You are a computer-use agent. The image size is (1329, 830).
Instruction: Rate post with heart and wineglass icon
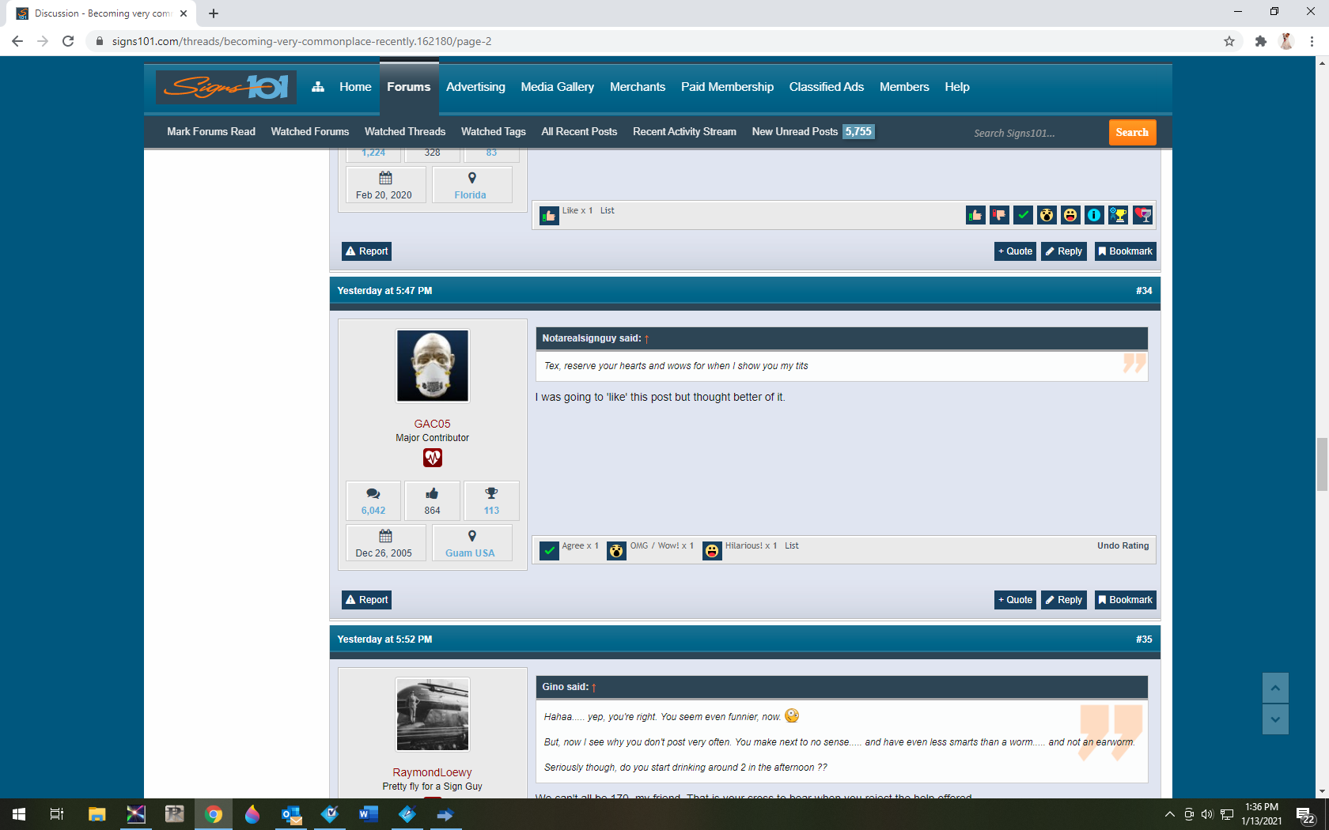coord(1142,215)
